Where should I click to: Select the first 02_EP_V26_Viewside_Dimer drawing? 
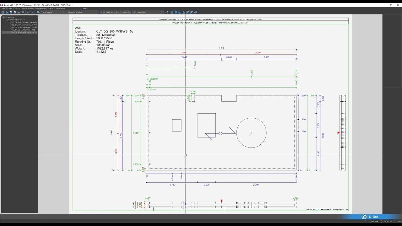[x=24, y=25]
